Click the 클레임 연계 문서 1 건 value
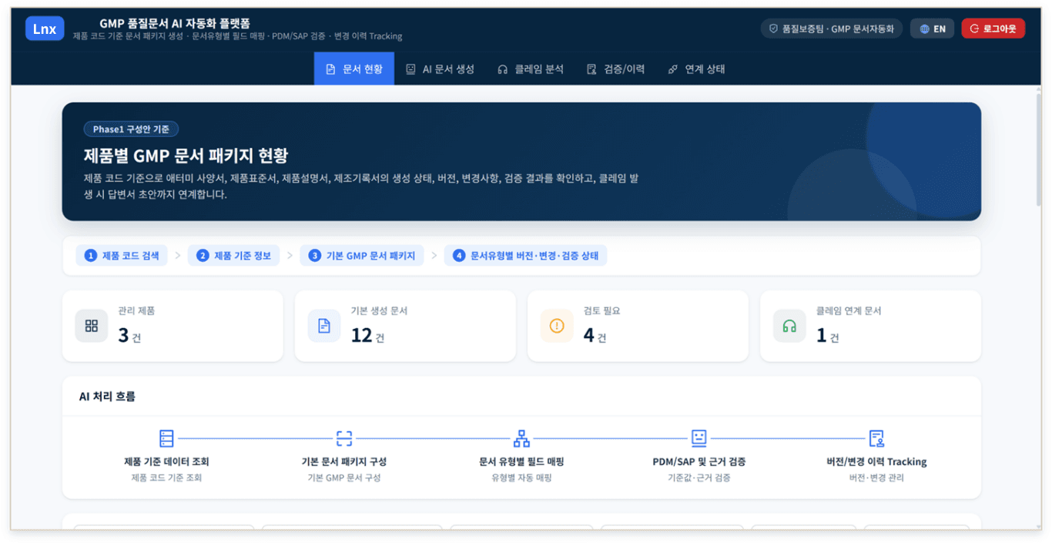Image resolution: width=1052 pixels, height=543 pixels. click(827, 336)
